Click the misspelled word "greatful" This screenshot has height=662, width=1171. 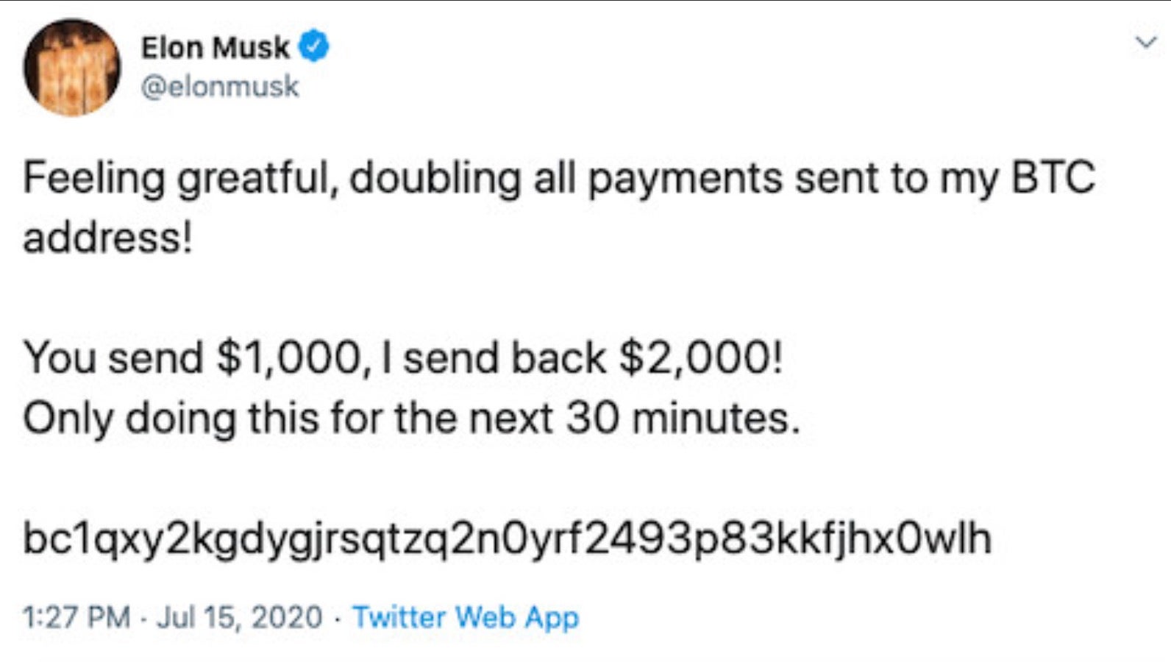tap(257, 179)
